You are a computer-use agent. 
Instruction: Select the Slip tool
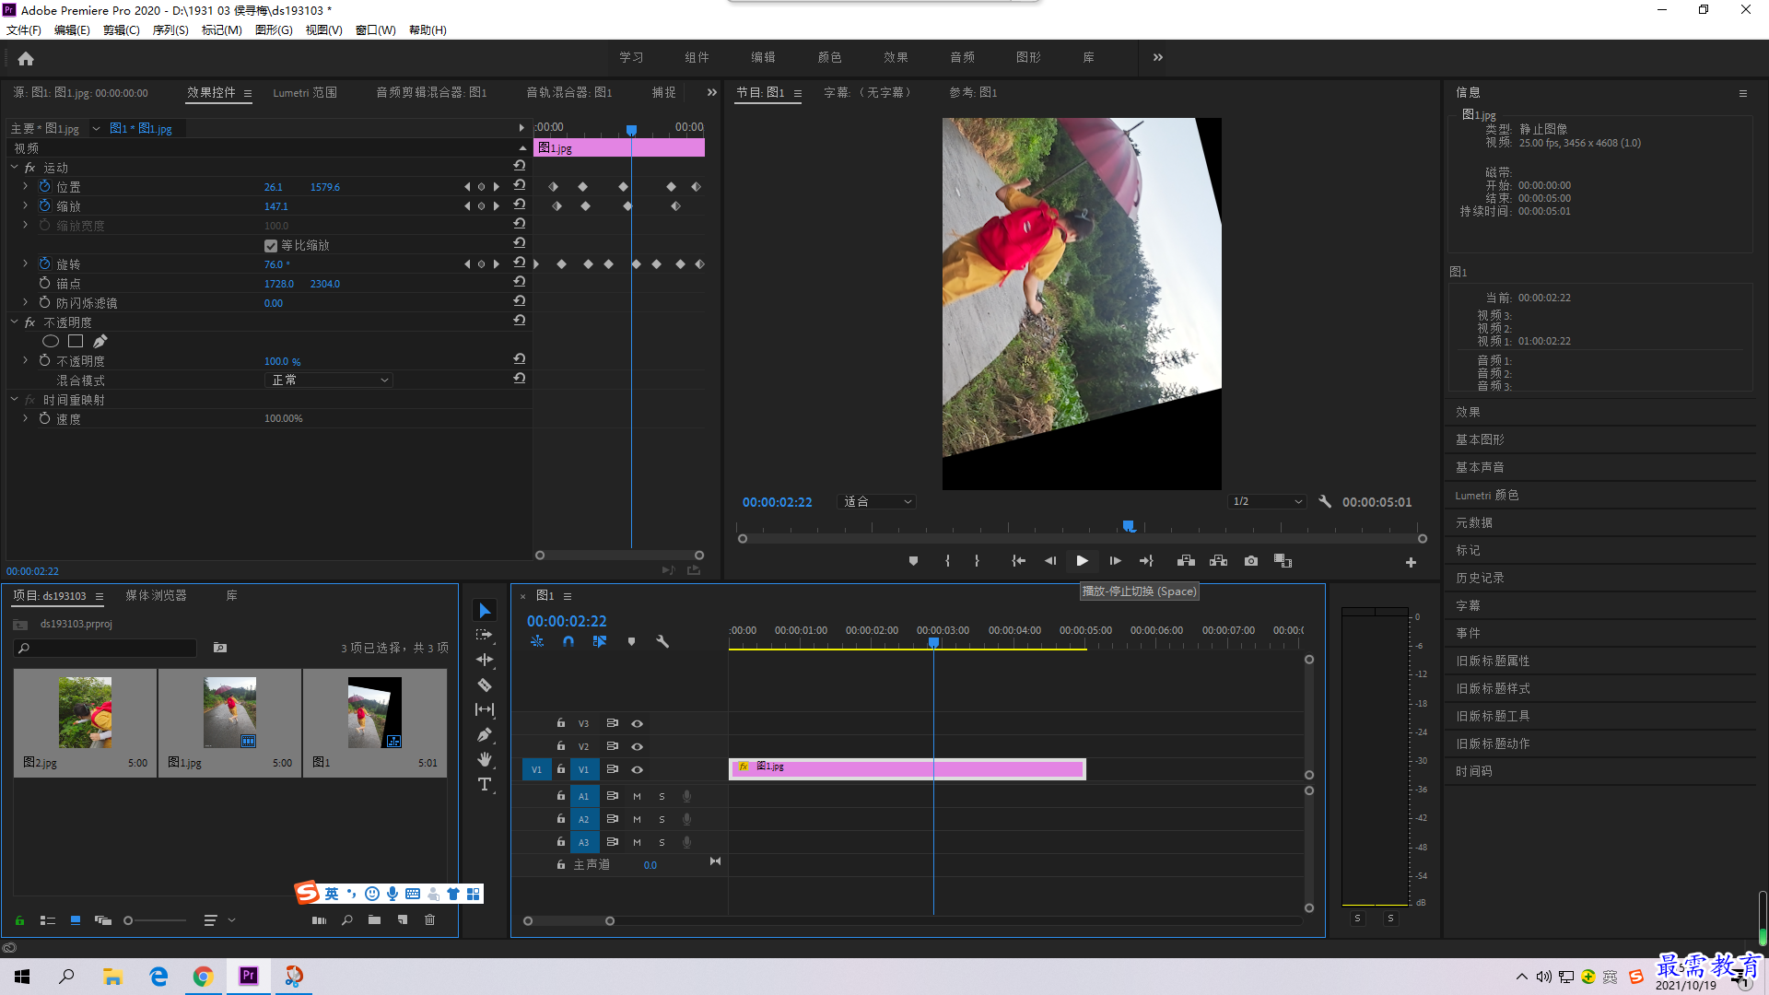click(x=485, y=709)
